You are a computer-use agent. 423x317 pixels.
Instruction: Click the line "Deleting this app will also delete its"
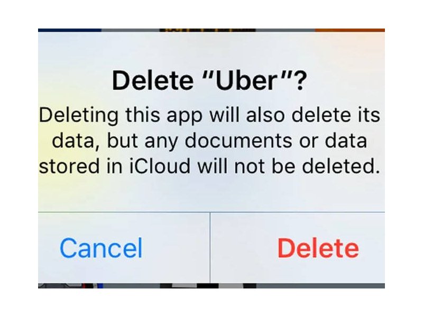(x=209, y=115)
